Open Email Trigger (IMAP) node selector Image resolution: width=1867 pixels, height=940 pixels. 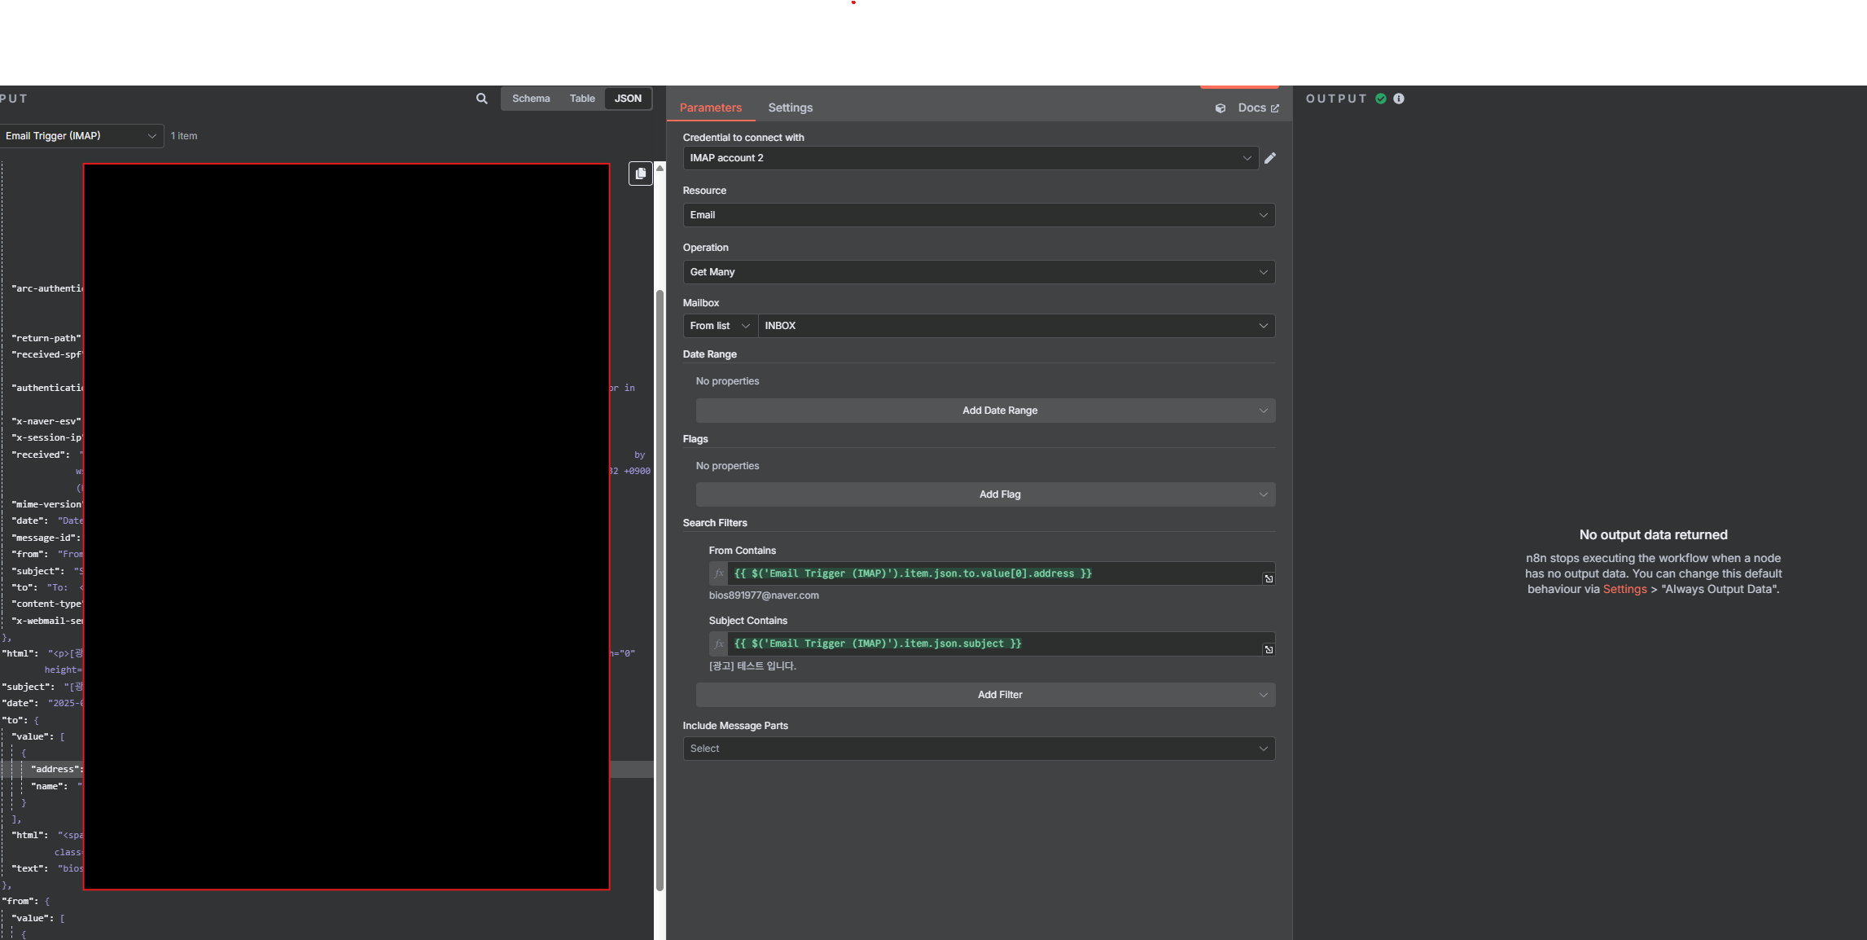click(81, 136)
